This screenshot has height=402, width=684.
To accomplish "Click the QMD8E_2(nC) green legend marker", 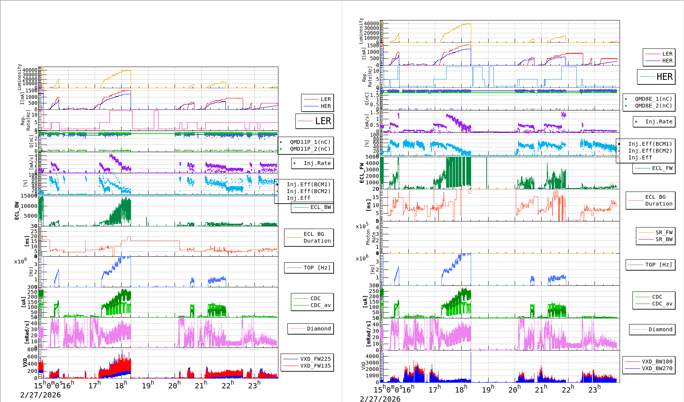I will [x=626, y=106].
